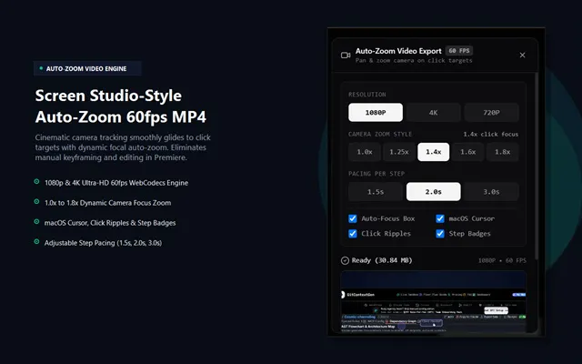Select 1080P resolution

click(376, 113)
